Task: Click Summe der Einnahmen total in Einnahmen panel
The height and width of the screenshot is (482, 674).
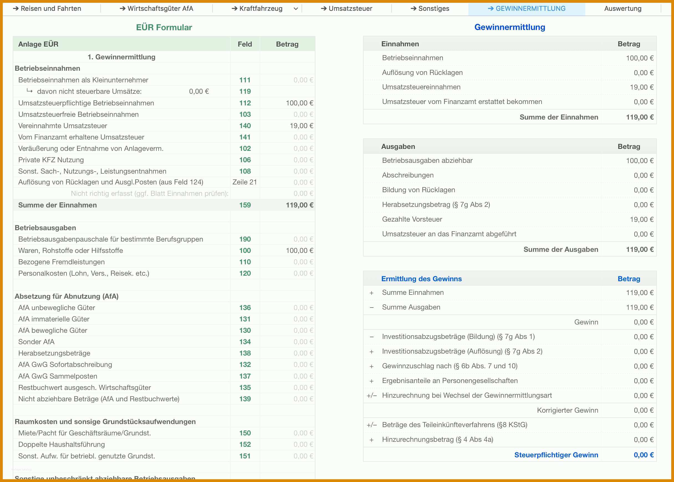Action: point(640,117)
